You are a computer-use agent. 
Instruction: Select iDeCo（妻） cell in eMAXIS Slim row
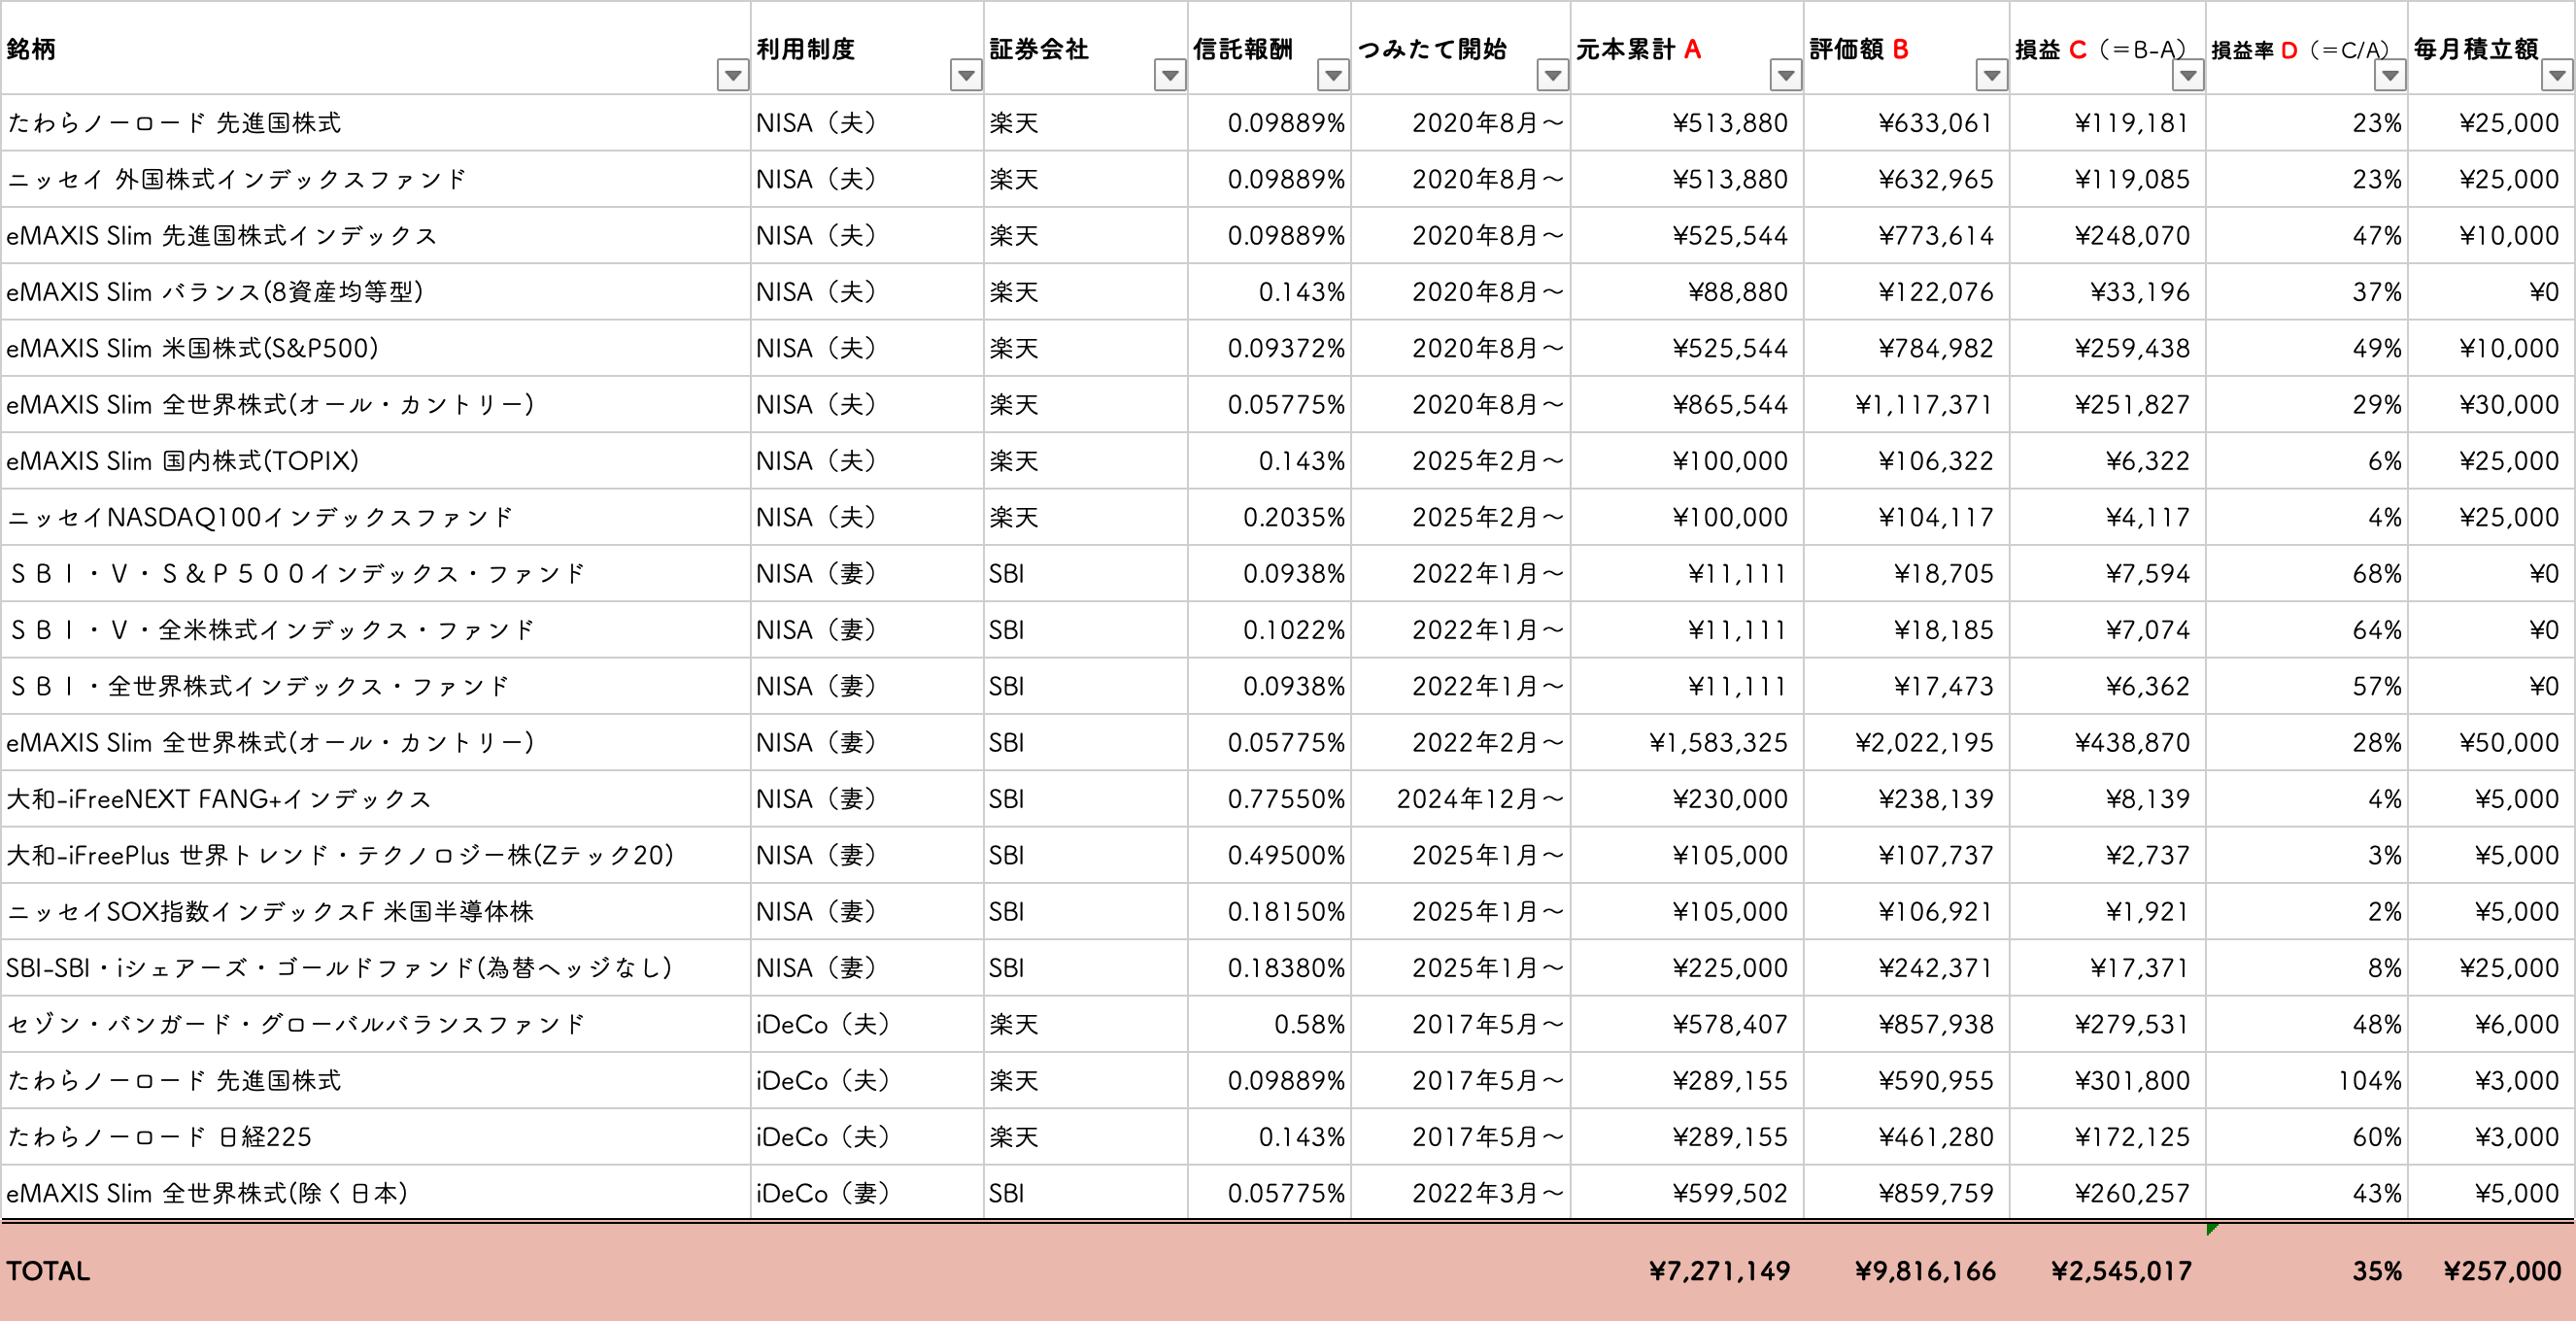(867, 1193)
